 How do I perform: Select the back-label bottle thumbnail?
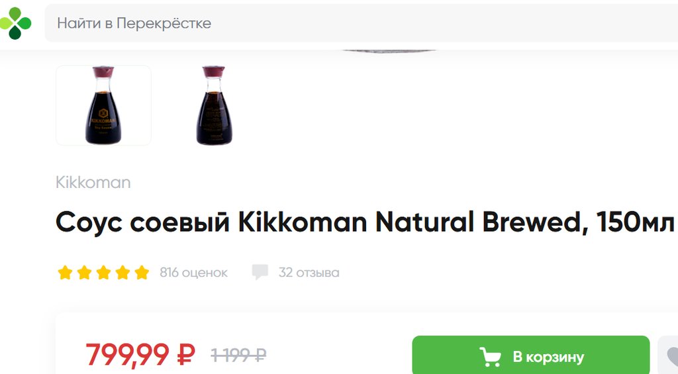pos(214,105)
